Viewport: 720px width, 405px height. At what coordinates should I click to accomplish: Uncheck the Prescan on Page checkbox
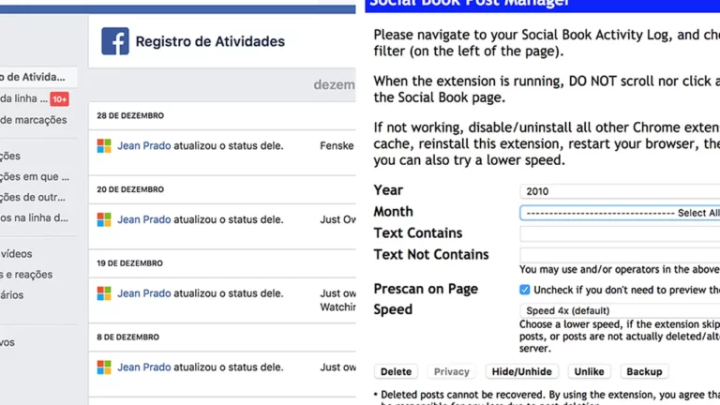pos(524,290)
